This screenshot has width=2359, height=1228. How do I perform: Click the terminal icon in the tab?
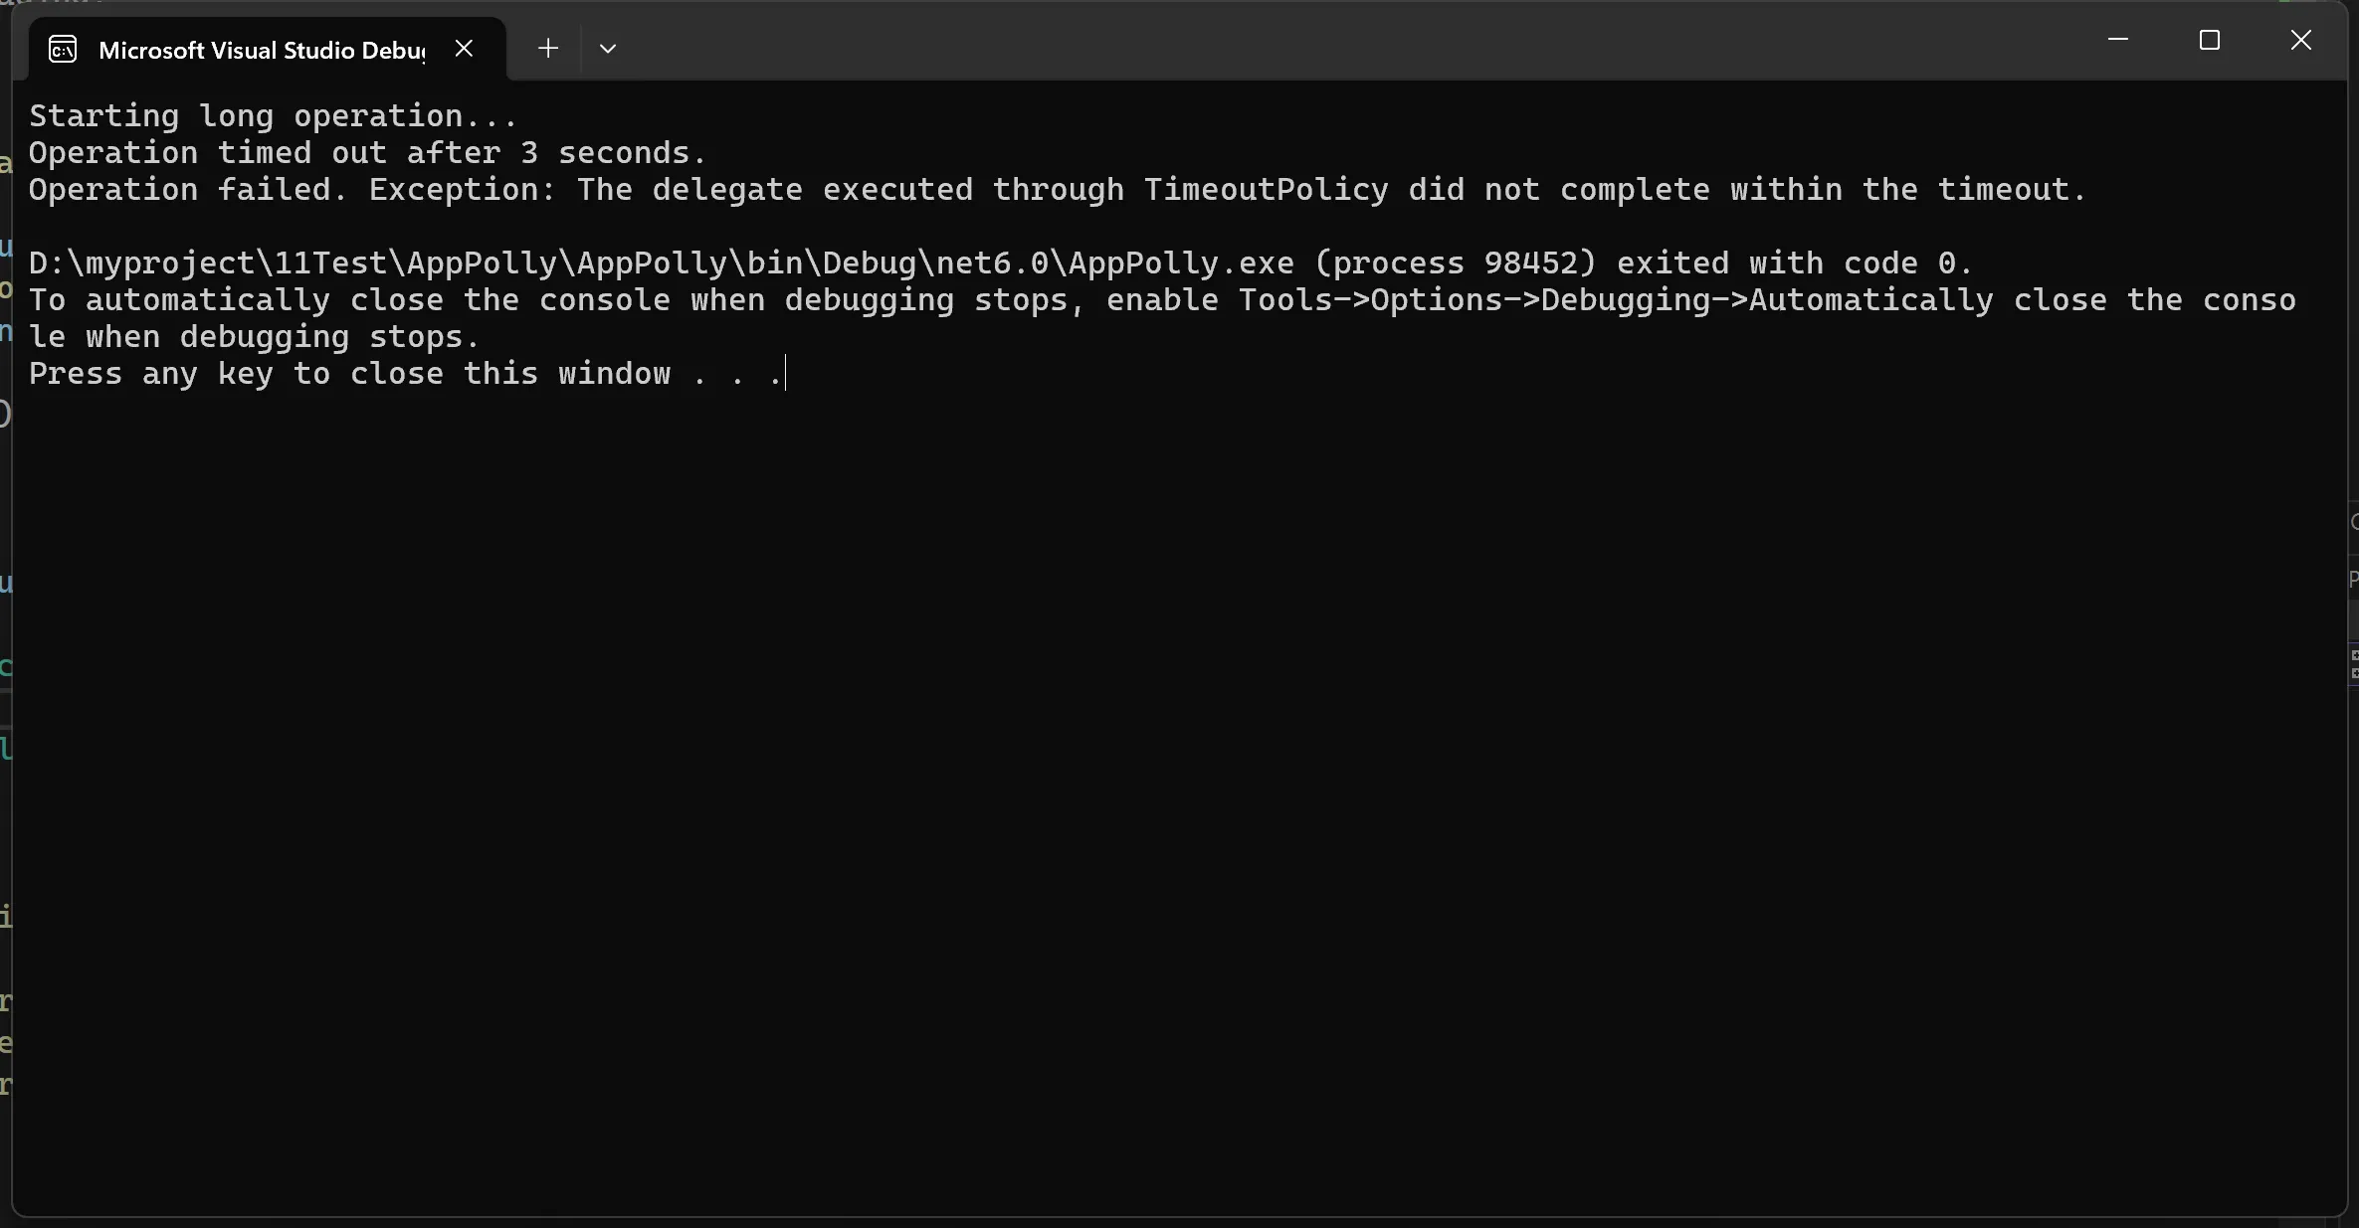coord(63,49)
